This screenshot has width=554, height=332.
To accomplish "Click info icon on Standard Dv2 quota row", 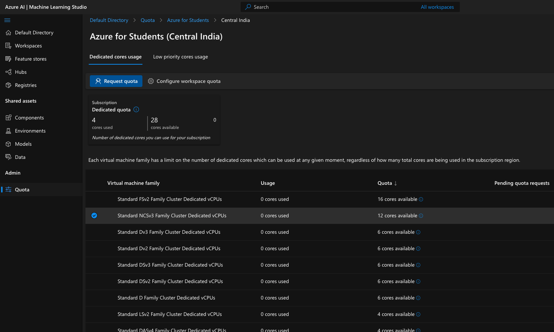I will 418,249.
